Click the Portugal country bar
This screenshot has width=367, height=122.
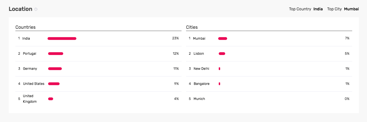pos(56,54)
